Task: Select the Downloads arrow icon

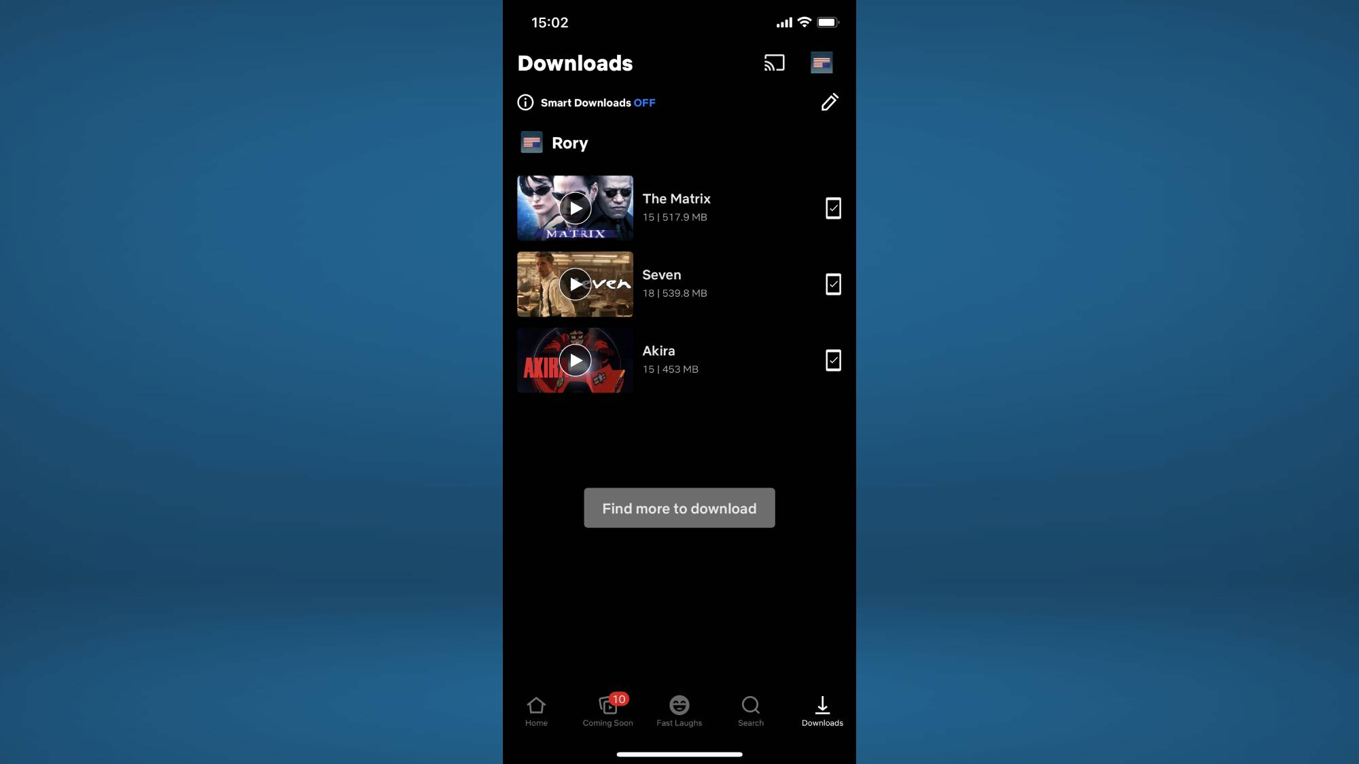Action: pyautogui.click(x=822, y=705)
